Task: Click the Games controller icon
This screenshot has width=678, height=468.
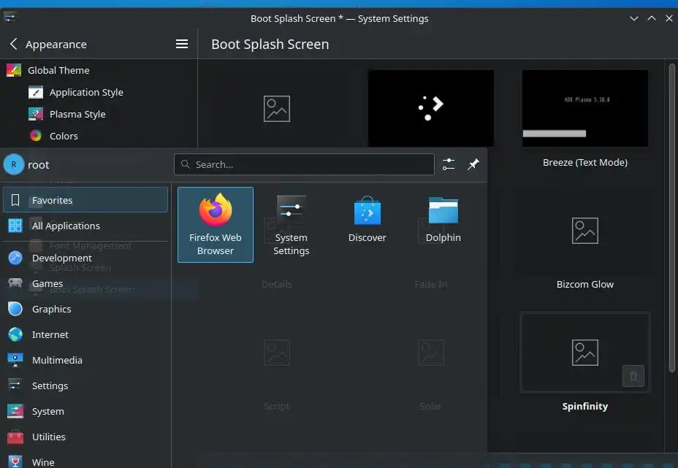Action: coord(15,283)
